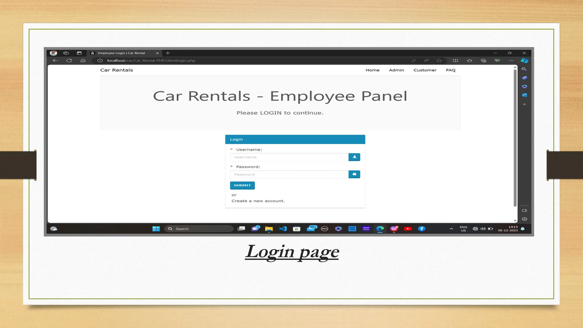Open Microsoft Store on the taskbar
The image size is (583, 328).
pyautogui.click(x=297, y=229)
